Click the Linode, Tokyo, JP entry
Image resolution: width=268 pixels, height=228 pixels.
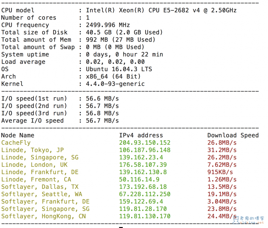[x=32, y=150]
